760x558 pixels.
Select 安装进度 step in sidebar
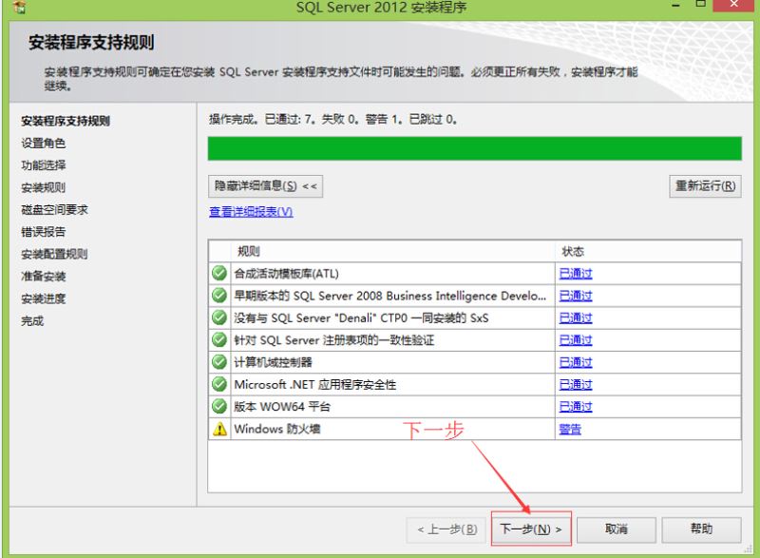[43, 298]
